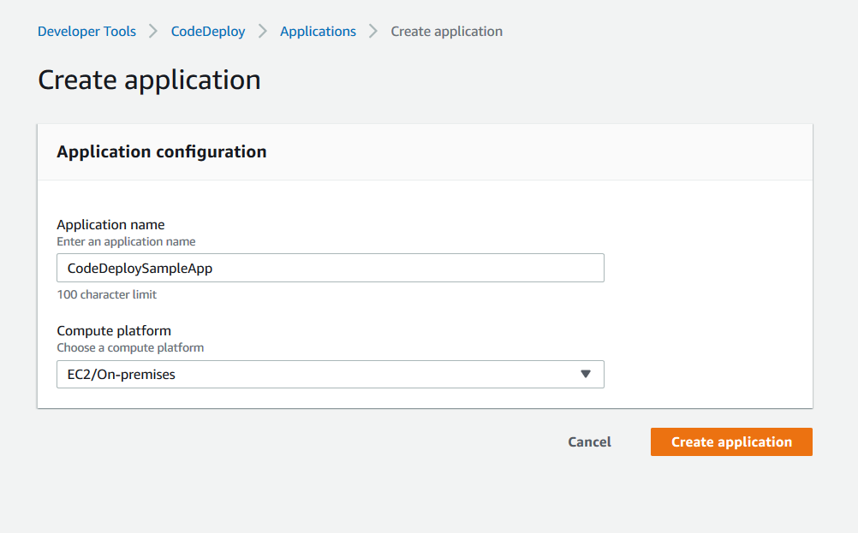The height and width of the screenshot is (533, 858).
Task: Click the Application name input field
Action: [x=331, y=268]
